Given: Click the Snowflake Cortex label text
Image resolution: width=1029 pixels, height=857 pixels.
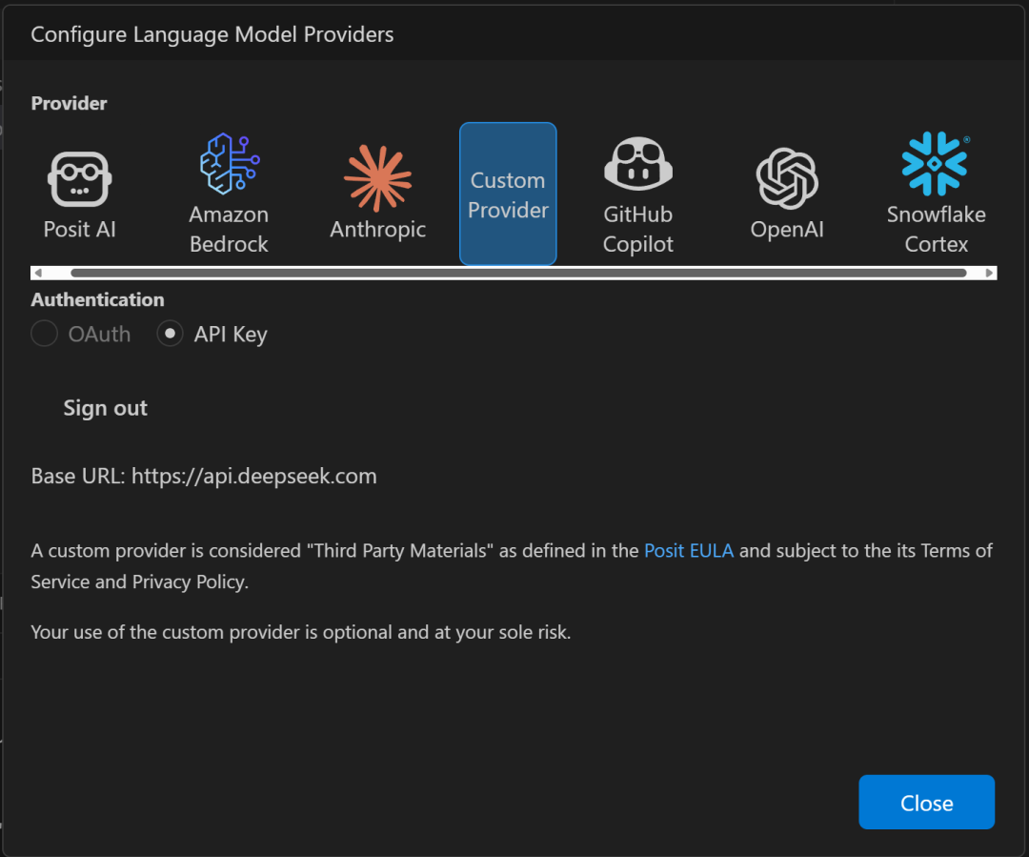Looking at the screenshot, I should tap(937, 229).
